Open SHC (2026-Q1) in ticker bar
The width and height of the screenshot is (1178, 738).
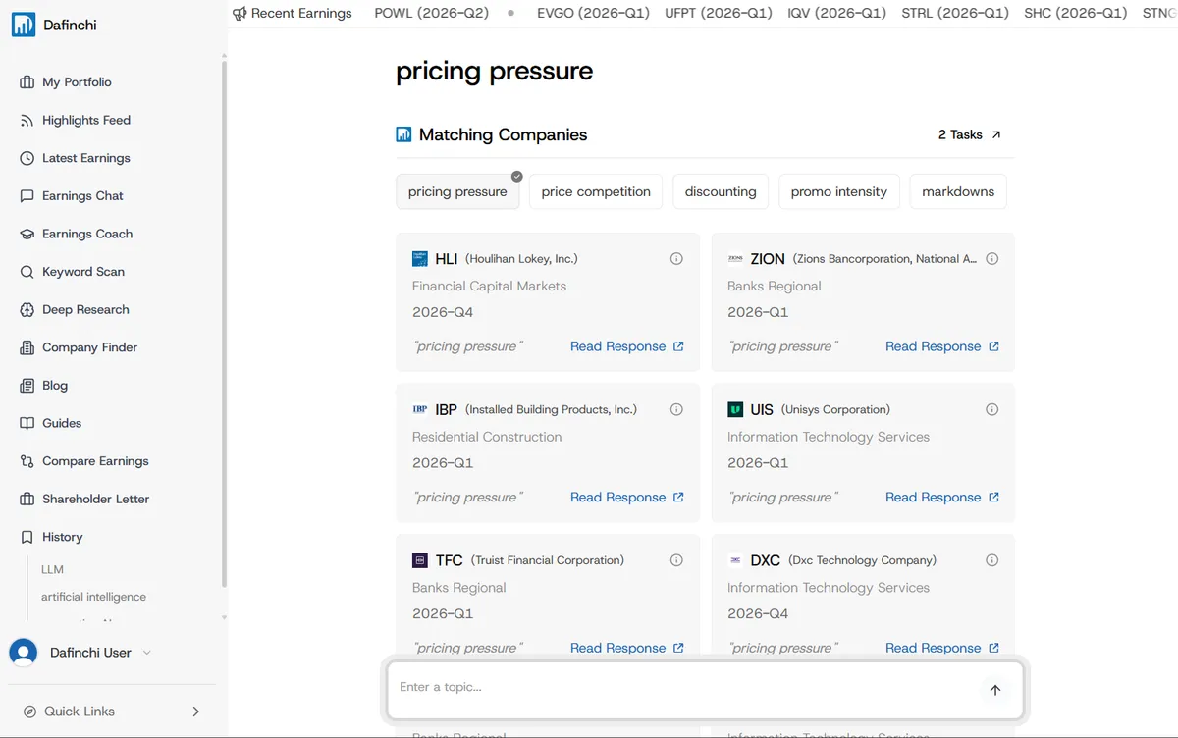point(1075,13)
